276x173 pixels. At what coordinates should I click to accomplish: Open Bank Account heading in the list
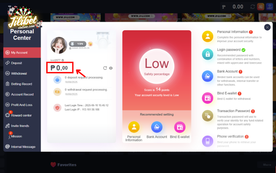(227, 71)
